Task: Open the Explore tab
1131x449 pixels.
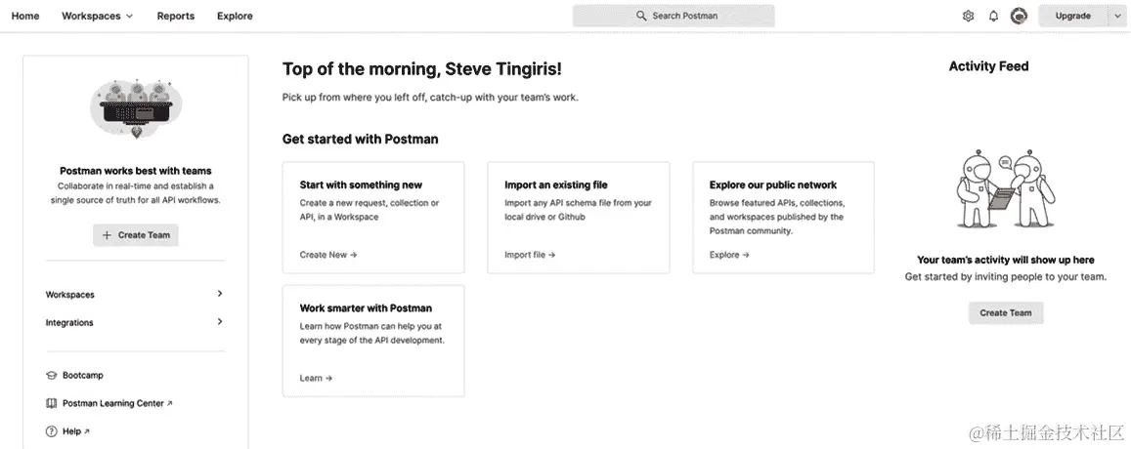Action: (x=236, y=16)
